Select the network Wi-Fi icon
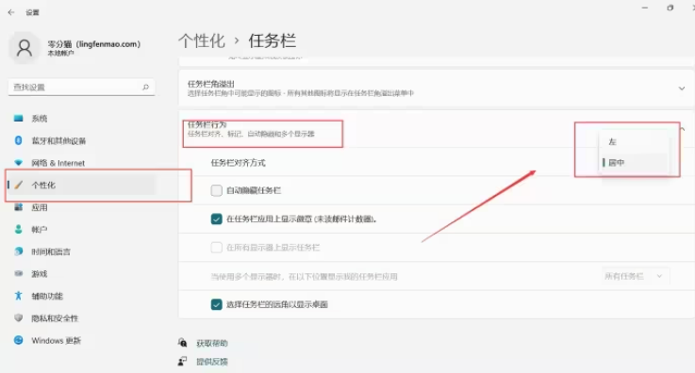The height and width of the screenshot is (373, 695). (18, 162)
